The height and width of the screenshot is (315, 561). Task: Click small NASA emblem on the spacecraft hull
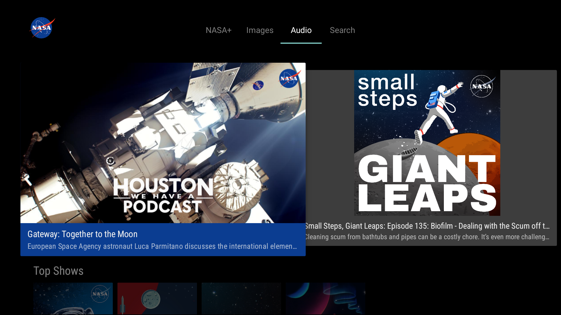[258, 85]
